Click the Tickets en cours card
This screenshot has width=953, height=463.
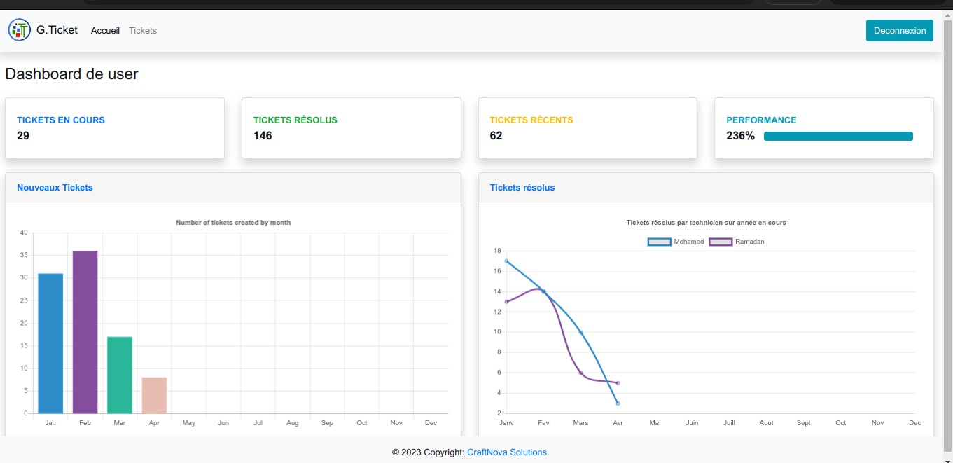(114, 128)
